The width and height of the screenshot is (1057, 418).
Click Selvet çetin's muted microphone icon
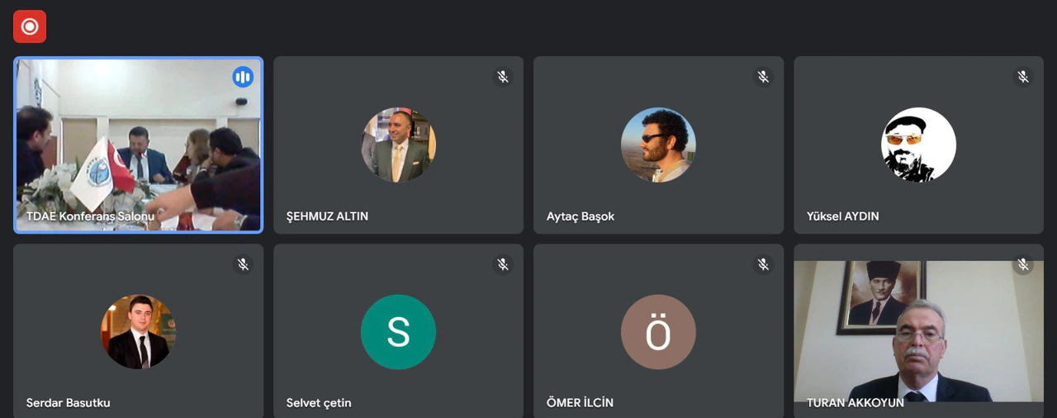pyautogui.click(x=503, y=264)
